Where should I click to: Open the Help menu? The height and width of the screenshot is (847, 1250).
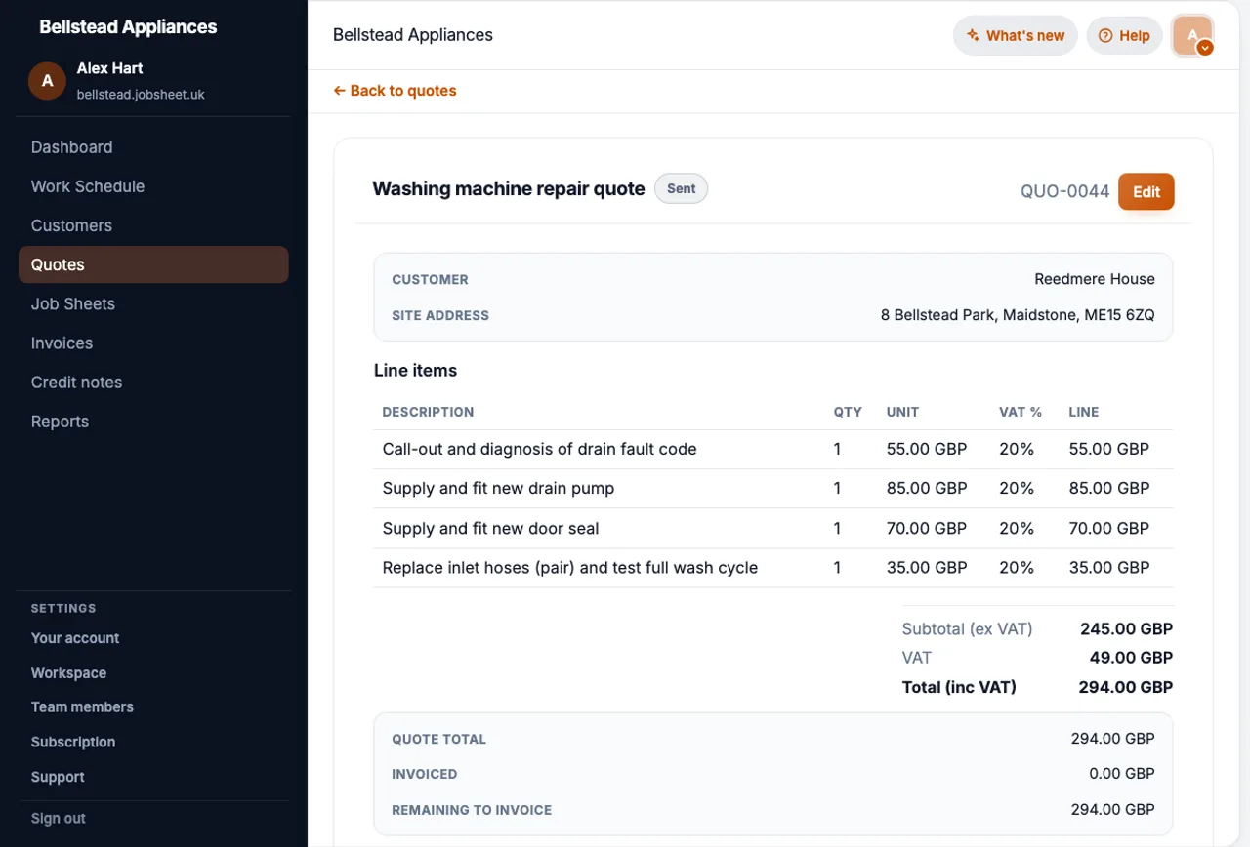click(x=1124, y=36)
